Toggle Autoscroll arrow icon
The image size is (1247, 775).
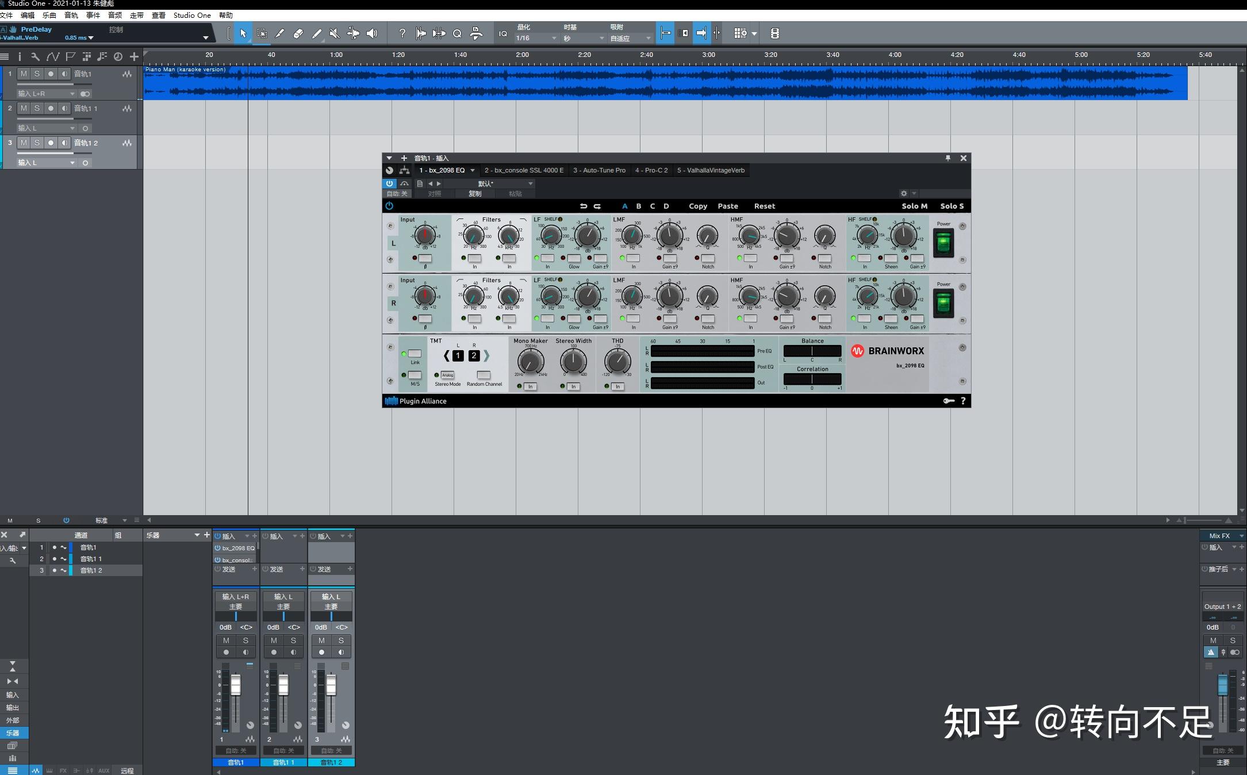(701, 33)
